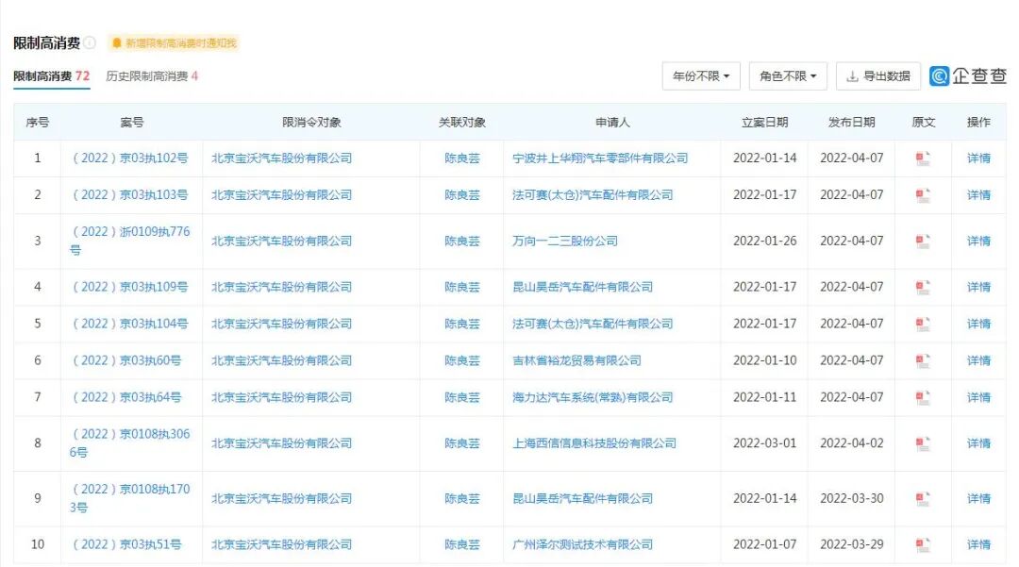Open PDF original for row 1
Image resolution: width=1019 pixels, height=567 pixels.
(923, 158)
